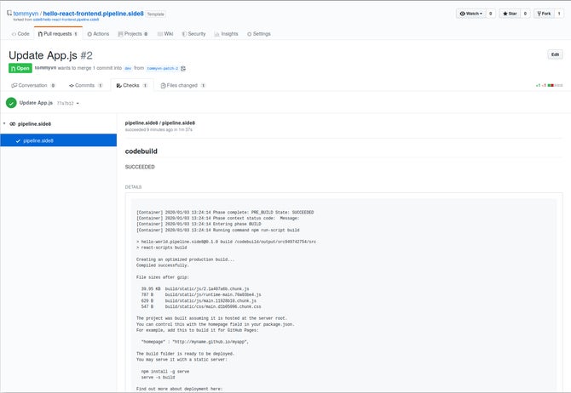This screenshot has height=393, width=571.
Task: Click the 39.95 KB chunk.js file line
Action: click(x=195, y=288)
